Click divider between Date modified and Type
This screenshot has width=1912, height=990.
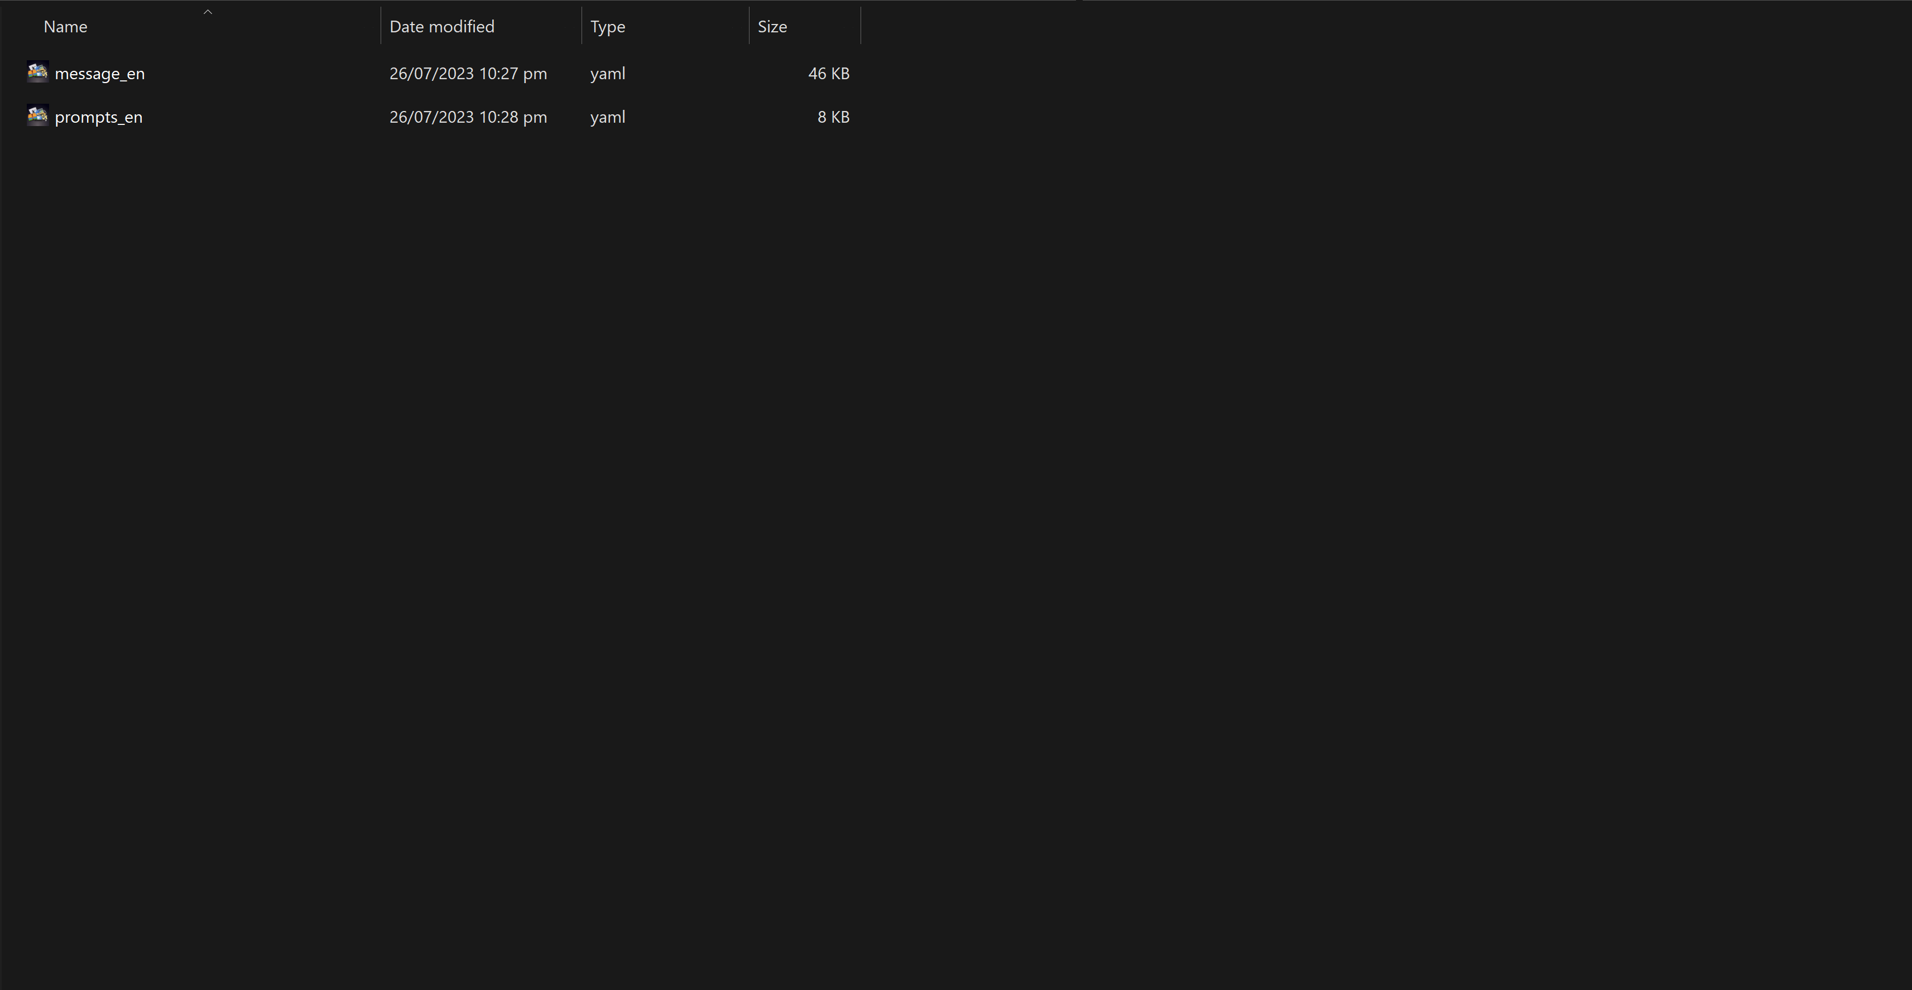tap(582, 26)
